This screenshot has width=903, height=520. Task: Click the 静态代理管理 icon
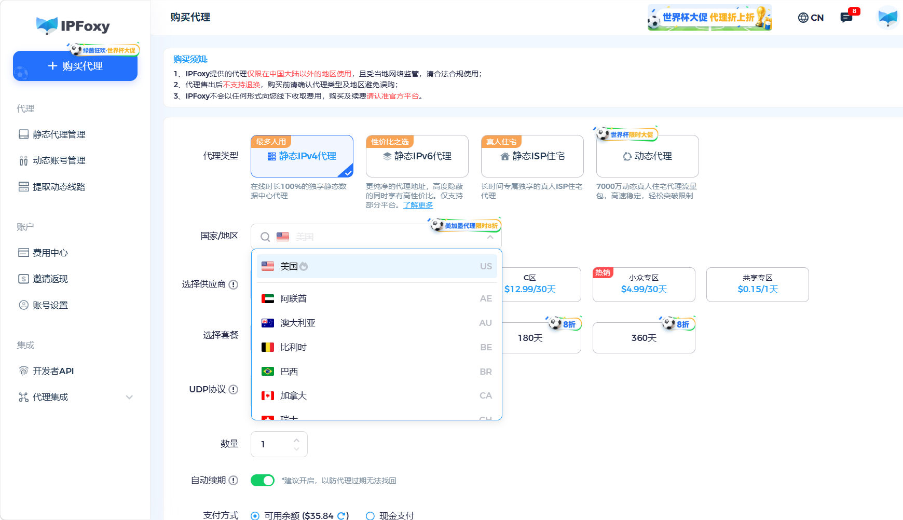pyautogui.click(x=23, y=134)
